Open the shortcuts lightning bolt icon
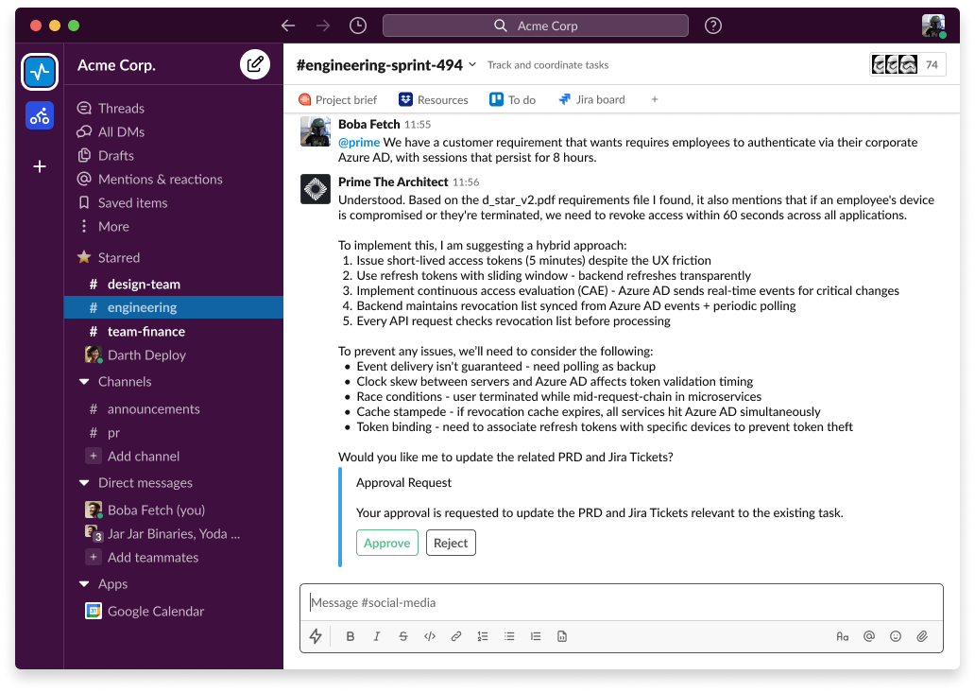The image size is (975, 692). (316, 636)
